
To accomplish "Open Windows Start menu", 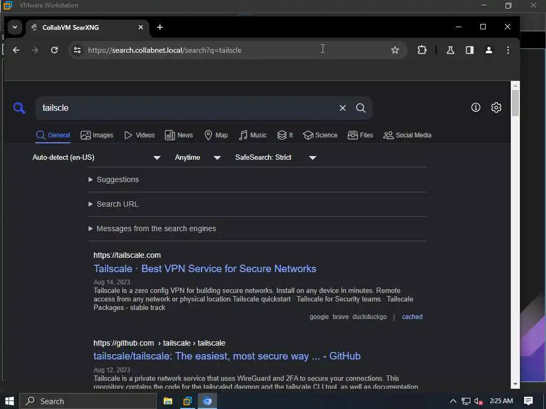I will (10, 401).
